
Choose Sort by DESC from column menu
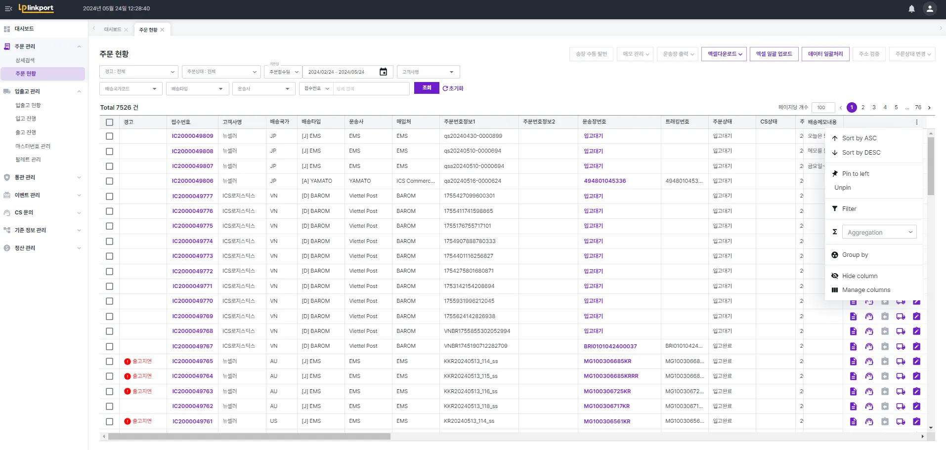861,153
